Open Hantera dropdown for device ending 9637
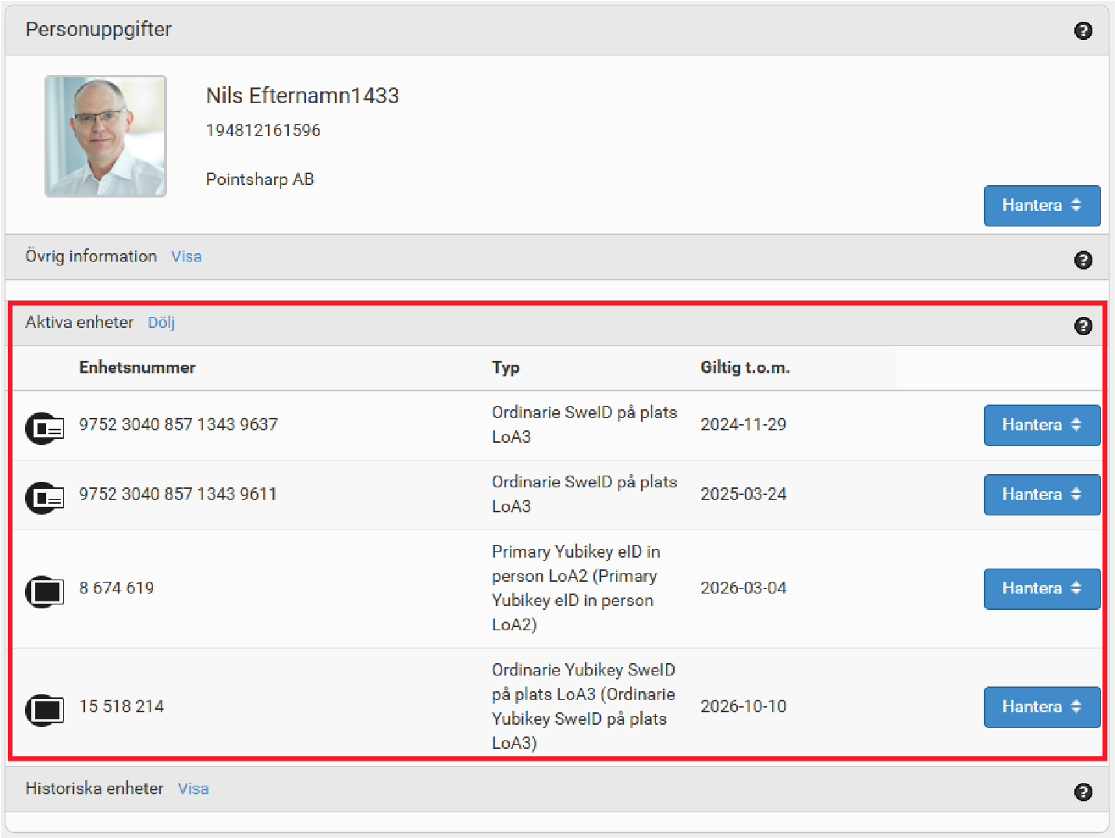Image resolution: width=1115 pixels, height=838 pixels. (1041, 425)
